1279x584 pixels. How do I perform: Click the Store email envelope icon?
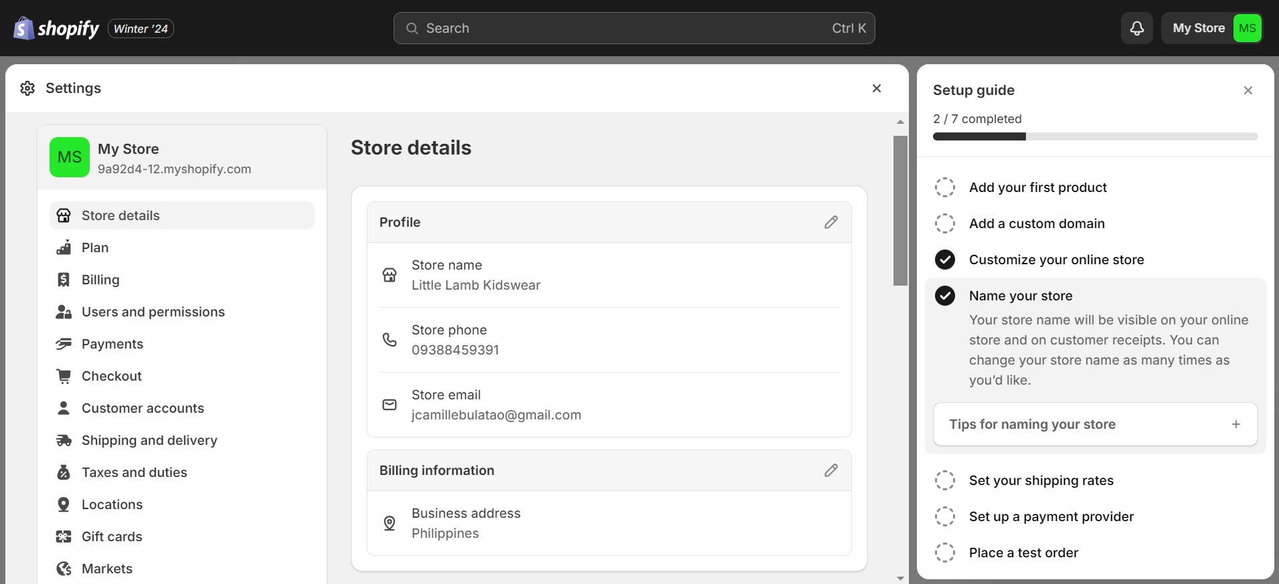[x=390, y=405]
